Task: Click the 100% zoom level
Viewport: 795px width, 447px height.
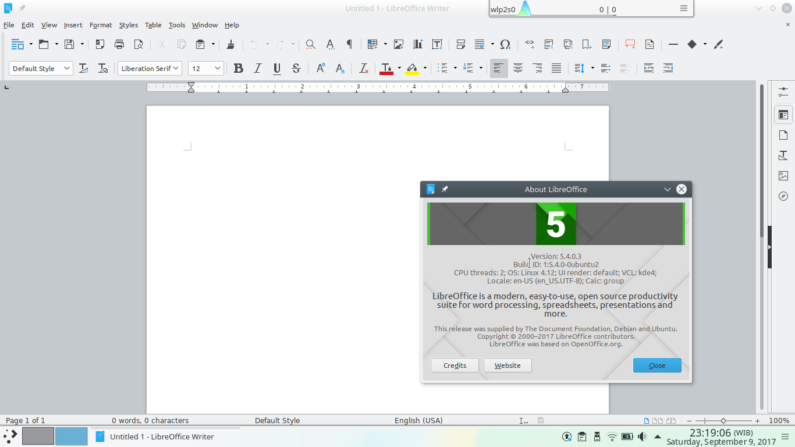Action: click(779, 420)
